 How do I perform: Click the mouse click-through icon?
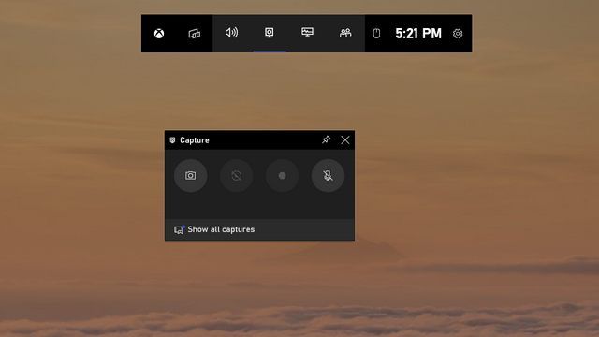tap(376, 34)
